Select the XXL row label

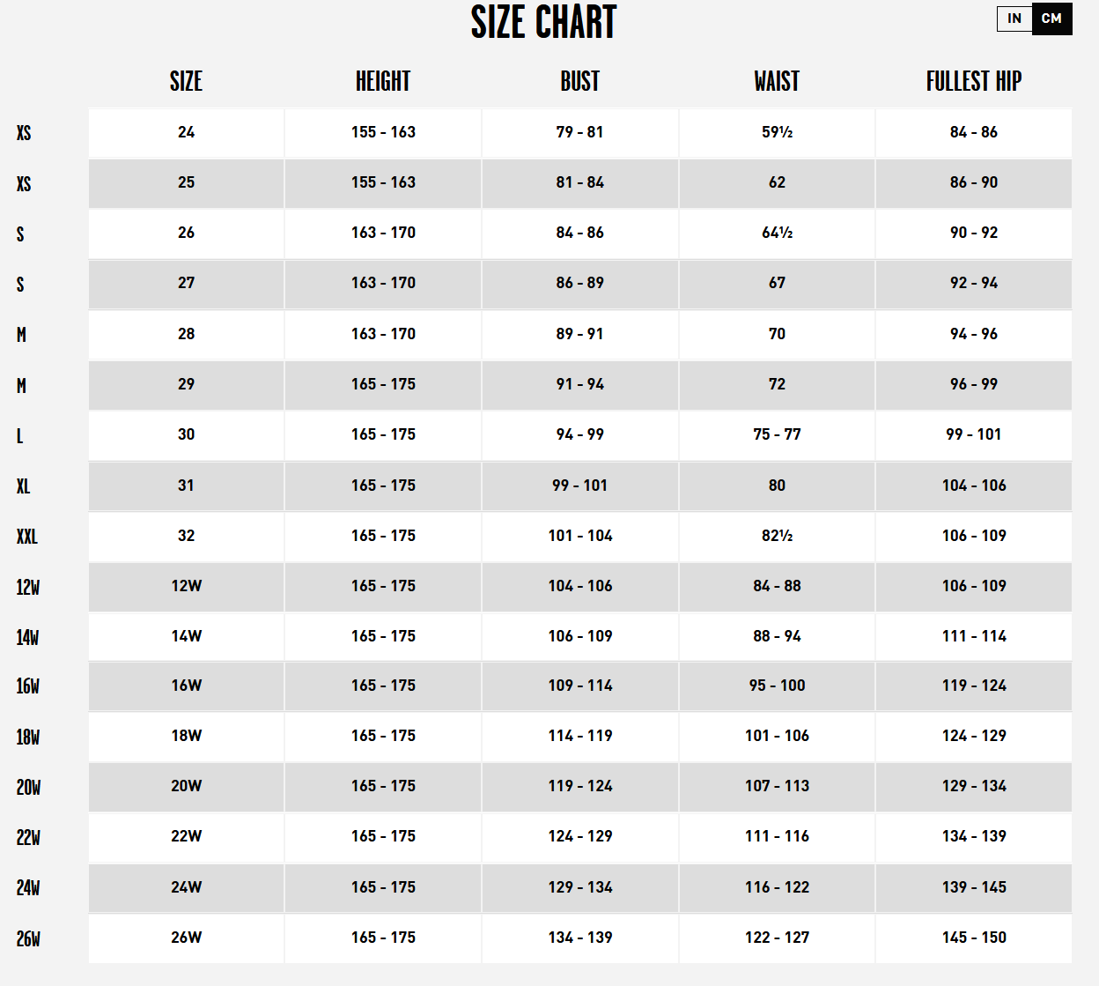[27, 537]
